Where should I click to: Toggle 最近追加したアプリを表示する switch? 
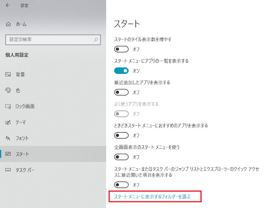point(121,92)
